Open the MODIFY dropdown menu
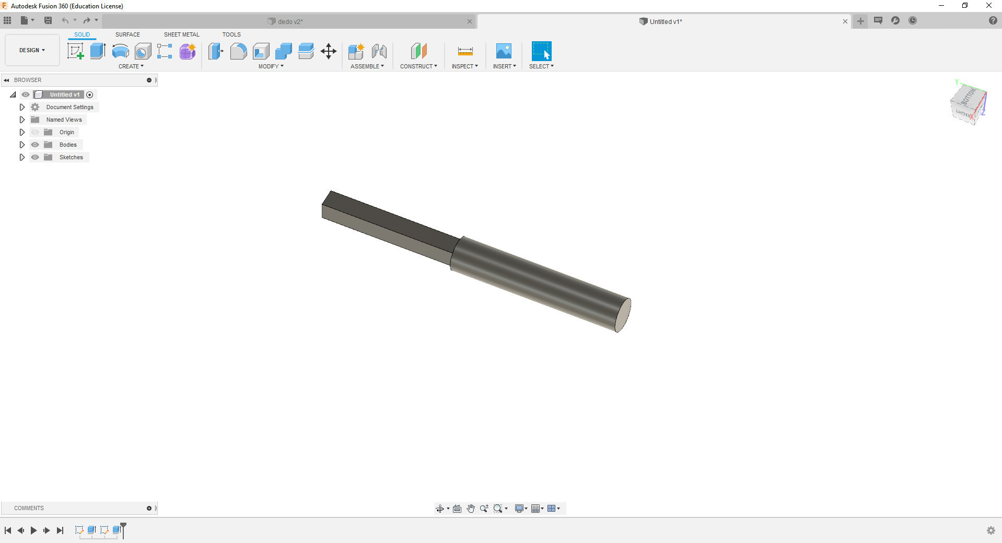1002x543 pixels. coord(271,66)
